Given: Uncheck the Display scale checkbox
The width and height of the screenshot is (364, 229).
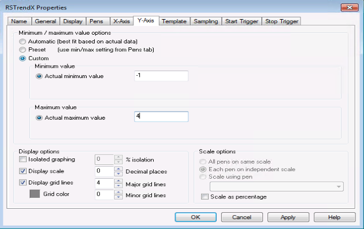Looking at the screenshot, I should tap(23, 171).
